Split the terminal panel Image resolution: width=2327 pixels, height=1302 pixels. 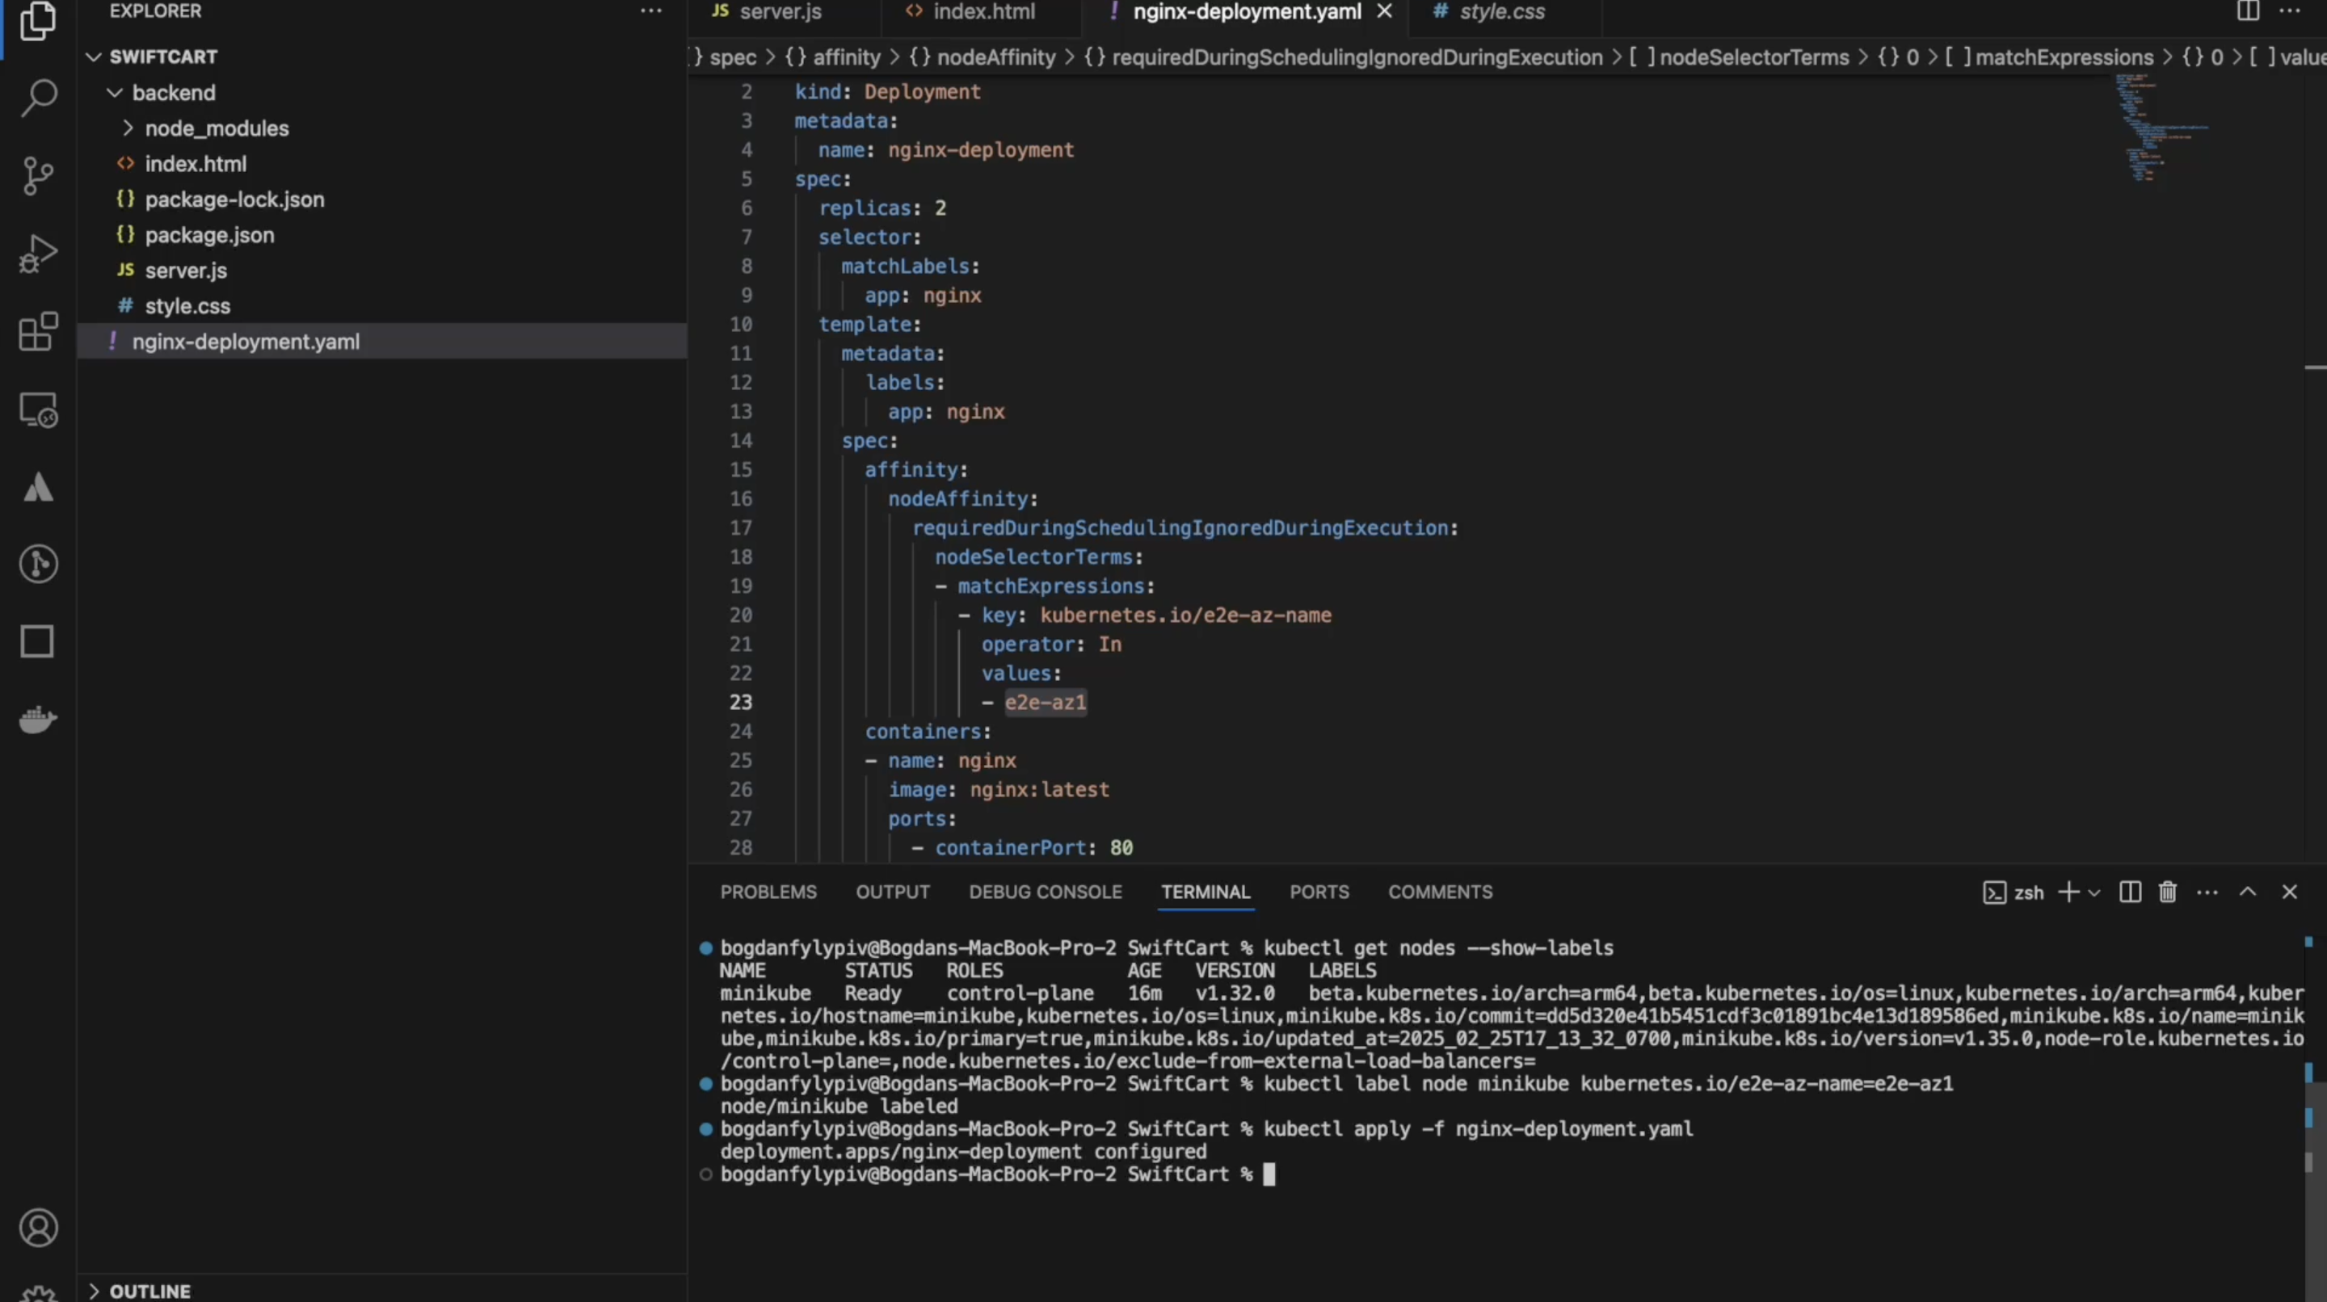coord(2129,892)
